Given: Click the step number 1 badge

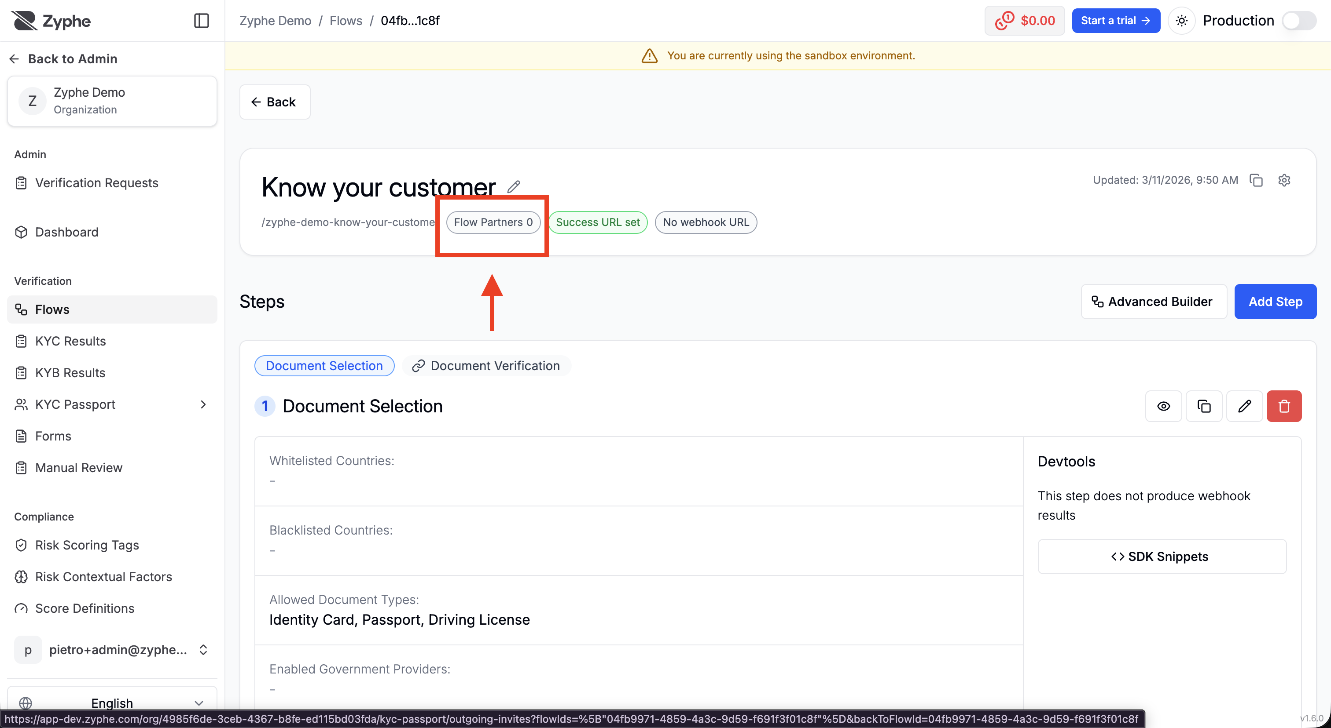Looking at the screenshot, I should point(265,407).
